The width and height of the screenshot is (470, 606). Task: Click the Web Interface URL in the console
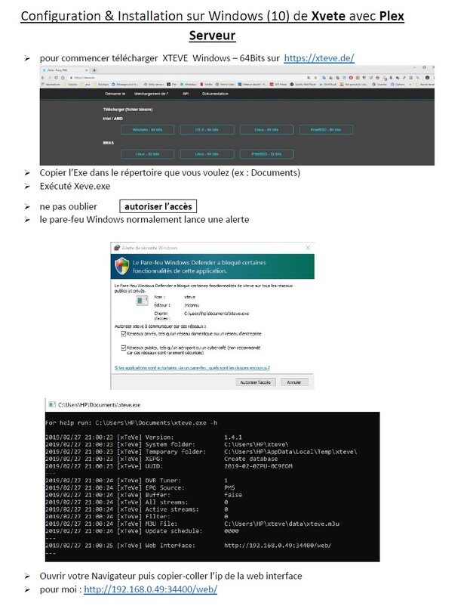click(x=278, y=546)
